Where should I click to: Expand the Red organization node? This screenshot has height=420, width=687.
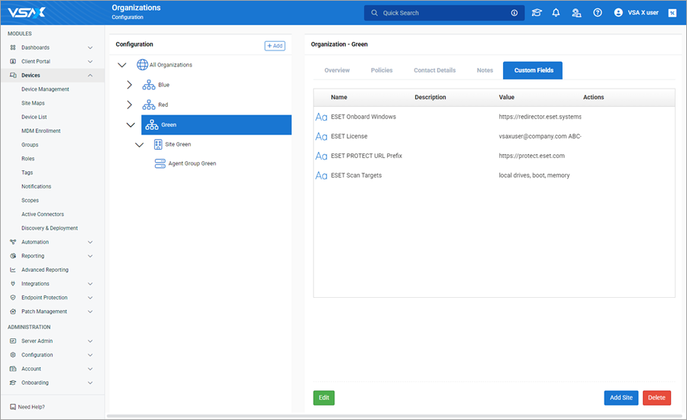129,105
